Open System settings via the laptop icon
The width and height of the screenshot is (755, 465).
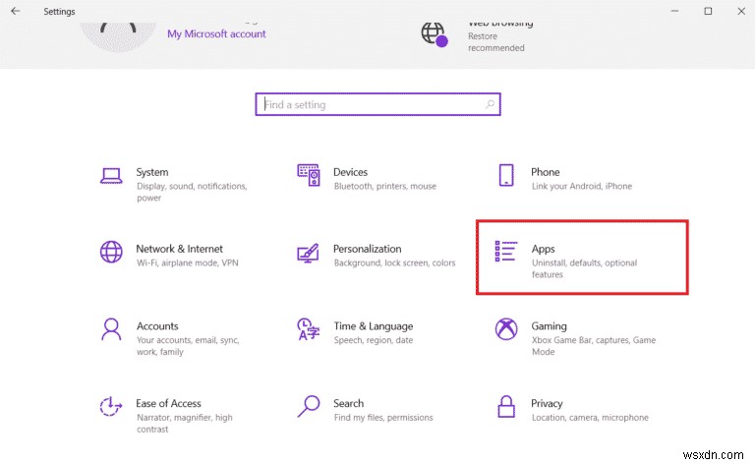(x=111, y=176)
